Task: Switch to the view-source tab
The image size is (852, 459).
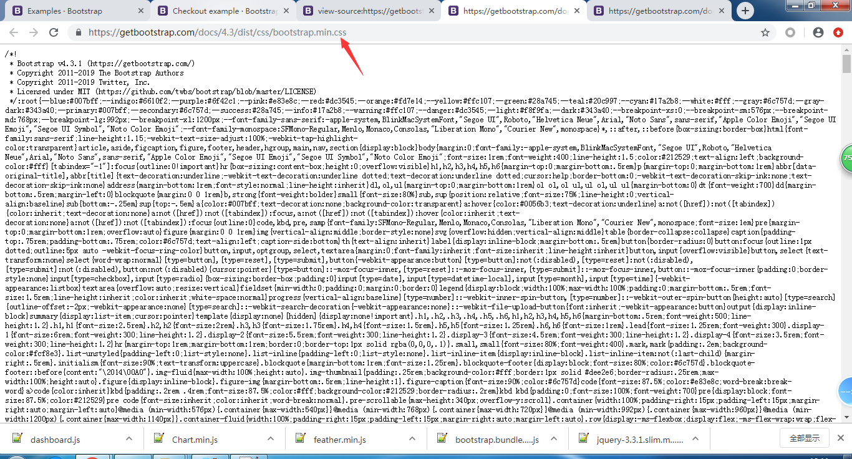Action: (x=369, y=11)
